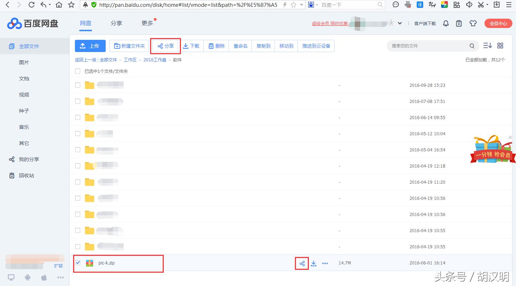This screenshot has width=516, height=286.
Task: Click the 重命名 toolbar button
Action: tap(240, 46)
